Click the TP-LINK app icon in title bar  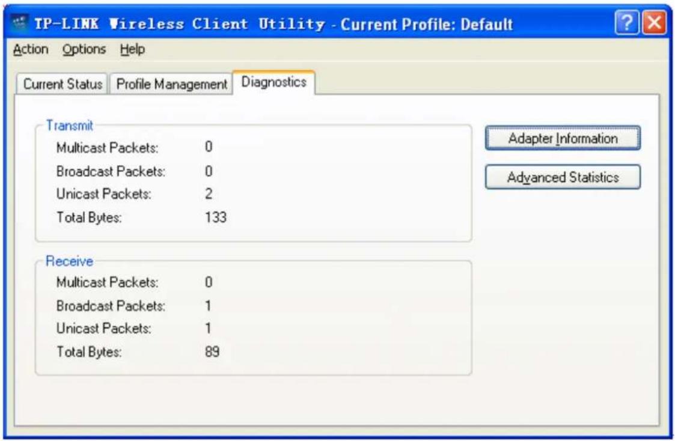click(x=19, y=23)
